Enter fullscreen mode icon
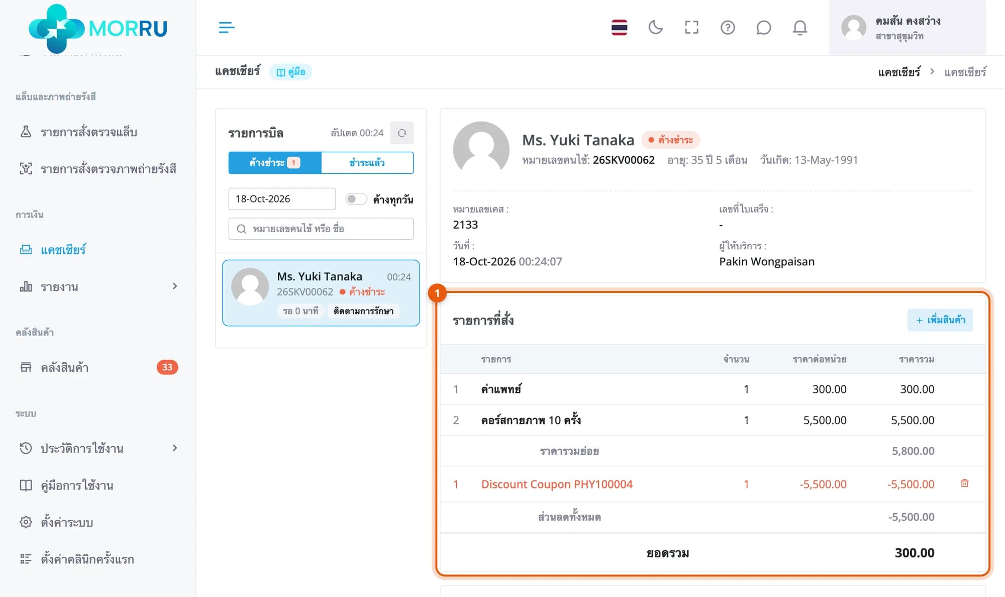Screen dimensions: 1005x597 click(x=691, y=27)
